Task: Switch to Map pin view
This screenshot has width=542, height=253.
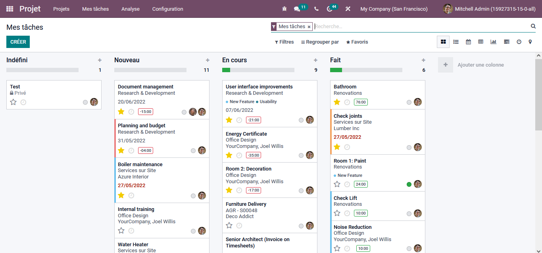Action: [530, 42]
